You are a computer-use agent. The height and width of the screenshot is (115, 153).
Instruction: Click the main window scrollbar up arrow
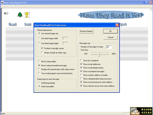coord(151,10)
